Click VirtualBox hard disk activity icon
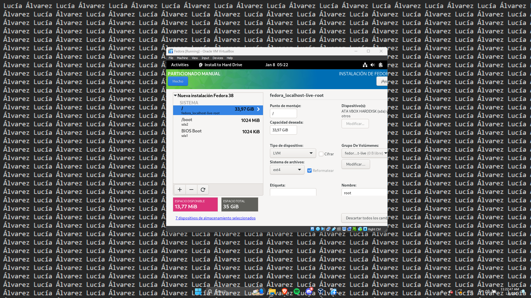This screenshot has width=531, height=298. coord(312,229)
